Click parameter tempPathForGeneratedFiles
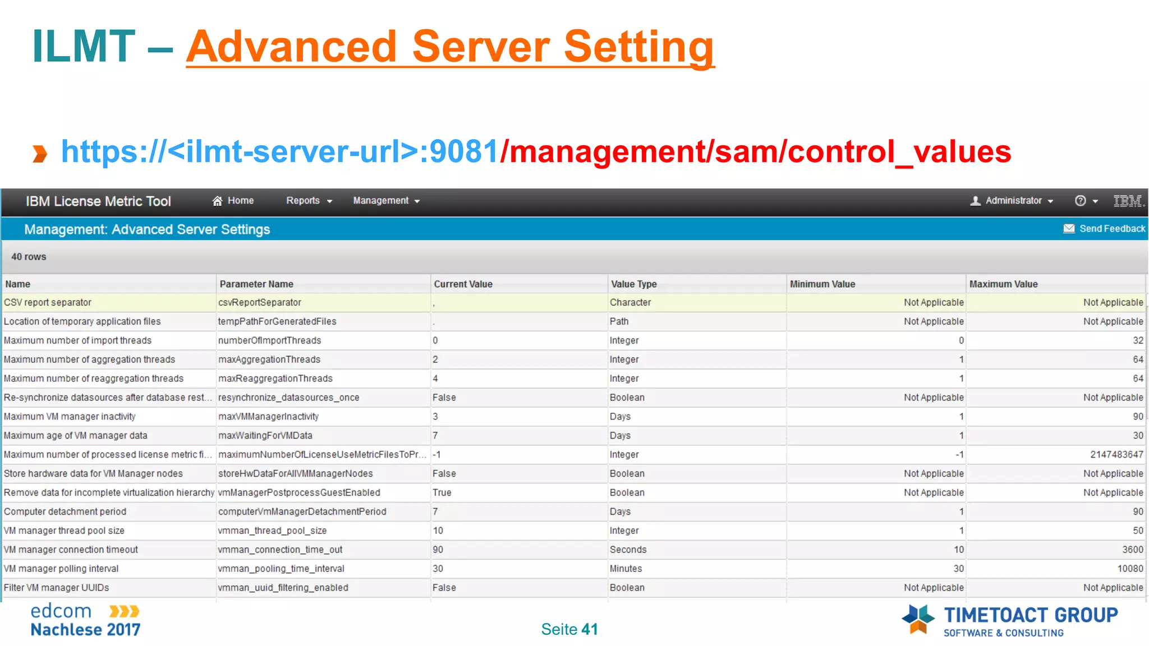 click(x=277, y=322)
